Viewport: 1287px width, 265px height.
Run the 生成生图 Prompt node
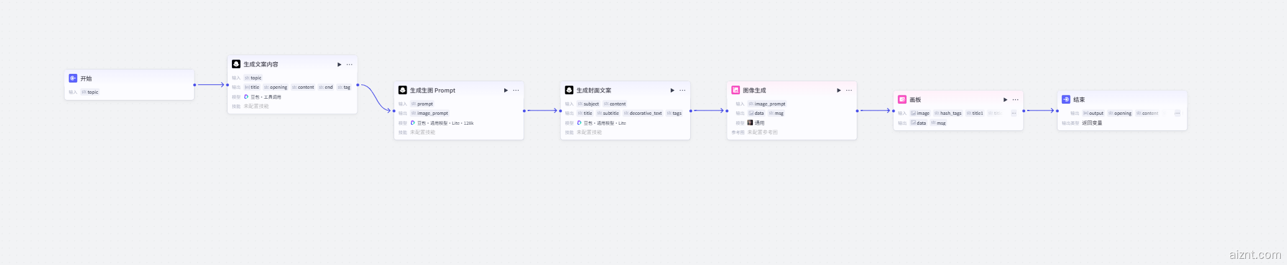pyautogui.click(x=506, y=91)
